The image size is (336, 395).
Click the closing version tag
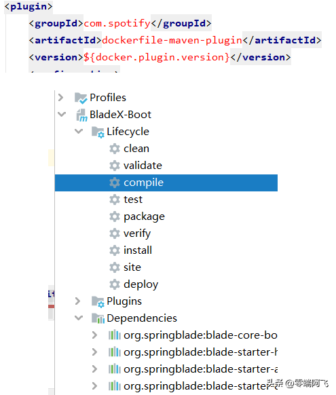[x=261, y=58]
